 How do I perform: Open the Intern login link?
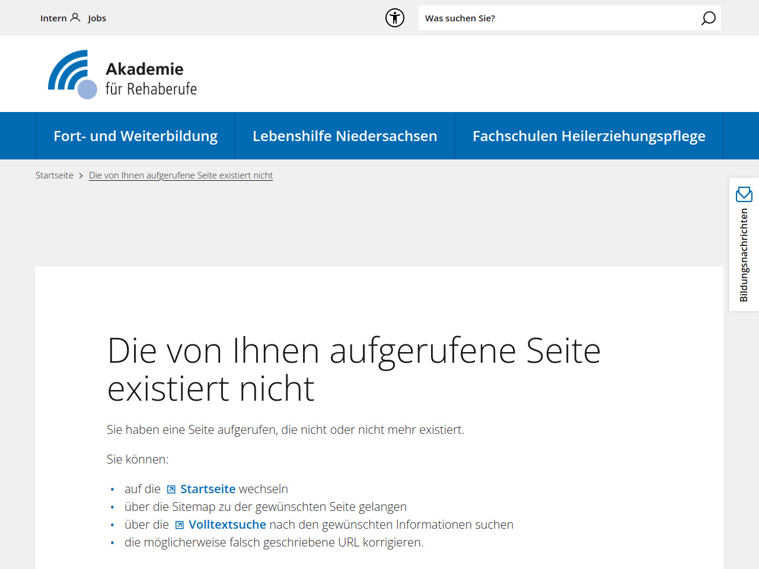(53, 18)
